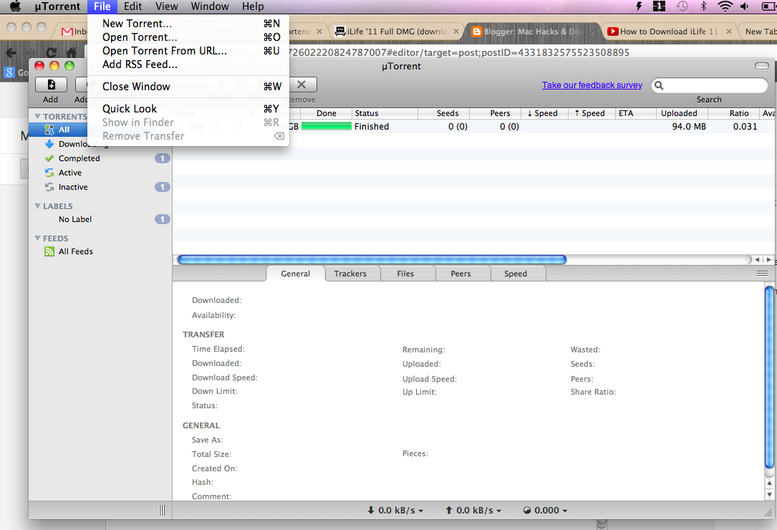The width and height of the screenshot is (777, 530).
Task: Click into the Search field
Action: (709, 85)
